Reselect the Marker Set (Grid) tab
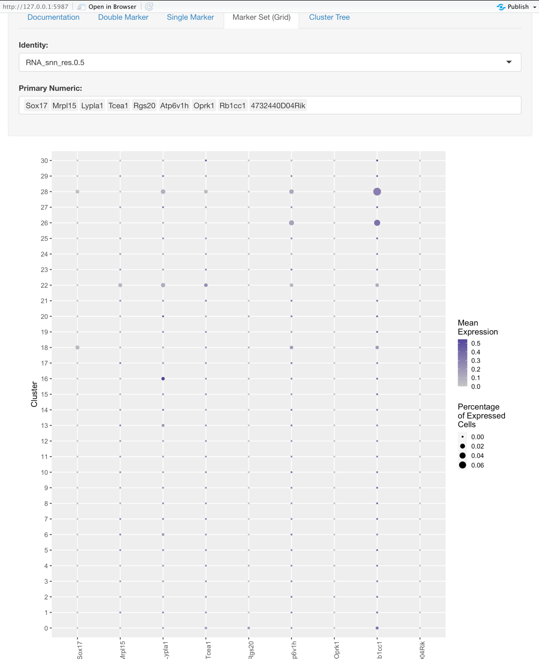The image size is (539, 659). [x=261, y=17]
